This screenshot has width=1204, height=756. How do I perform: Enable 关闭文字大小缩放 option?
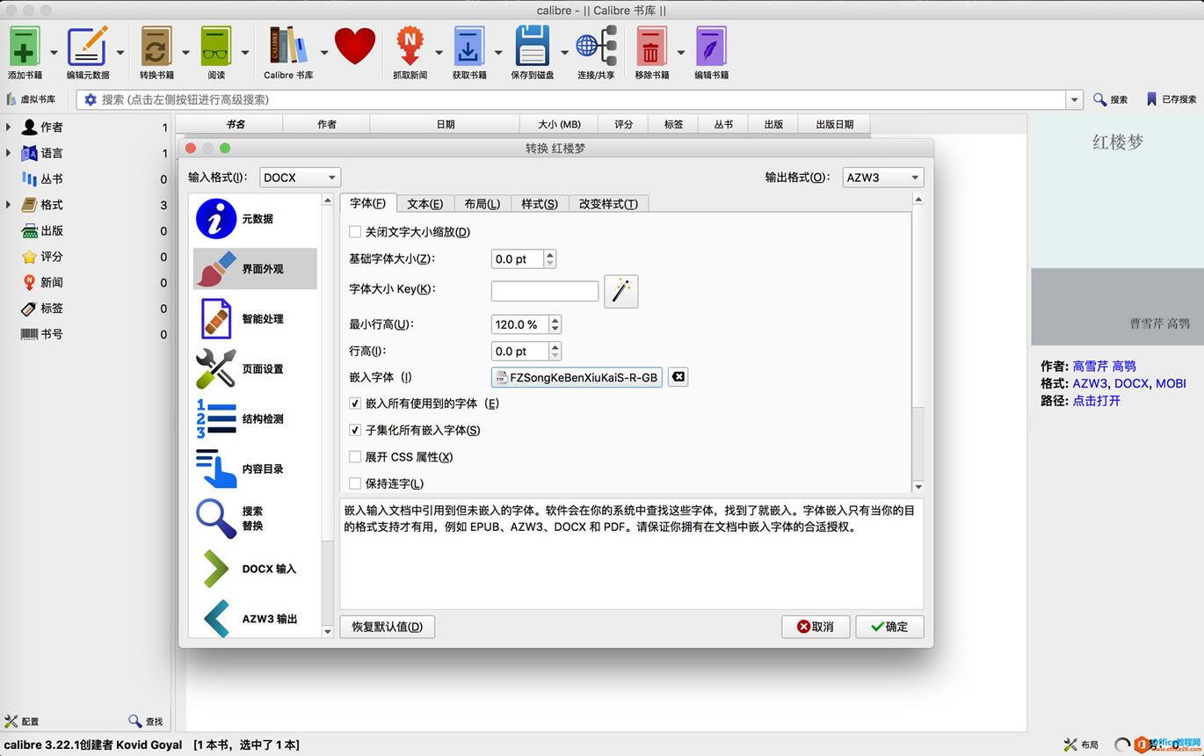(x=355, y=231)
